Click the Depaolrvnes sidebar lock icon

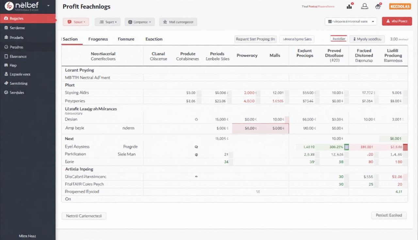point(6,74)
